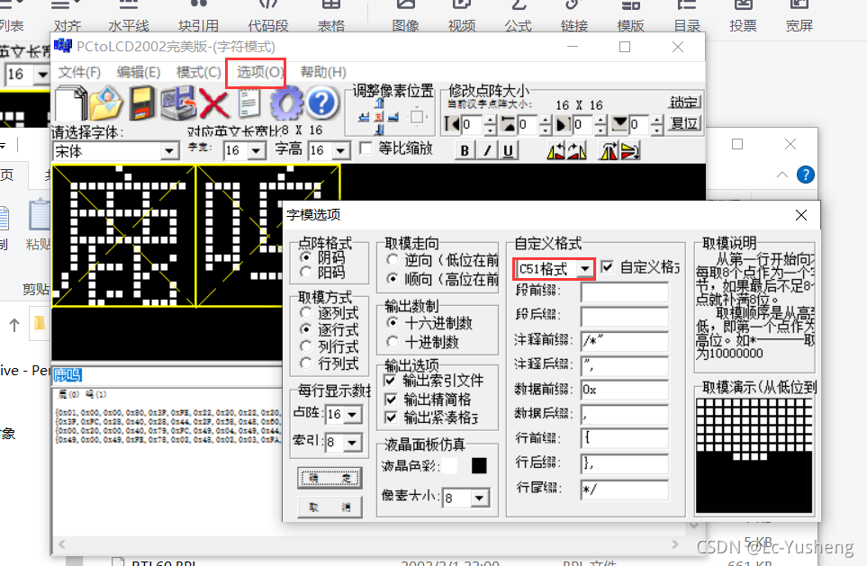Click the 确定 button in 字模选项

[x=330, y=478]
